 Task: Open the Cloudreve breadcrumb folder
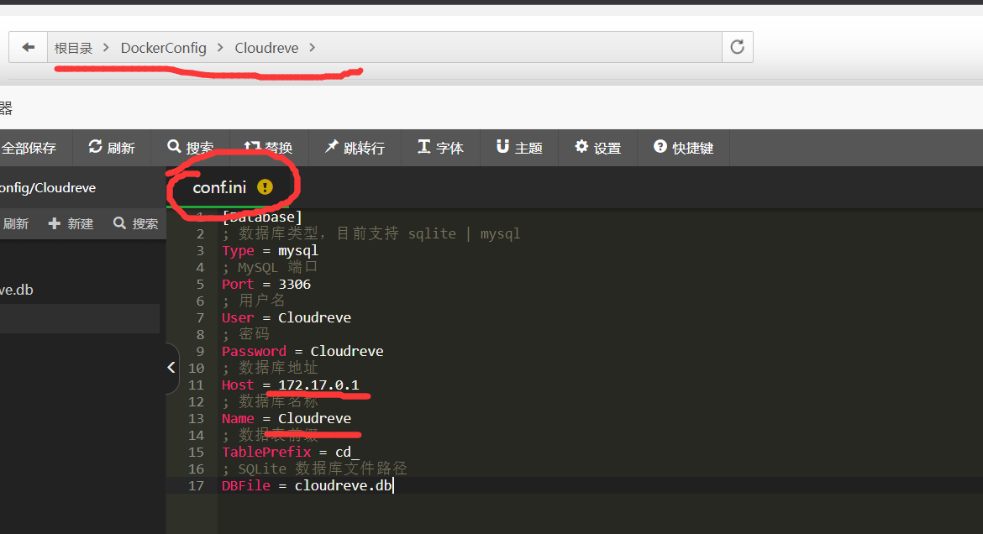[266, 48]
